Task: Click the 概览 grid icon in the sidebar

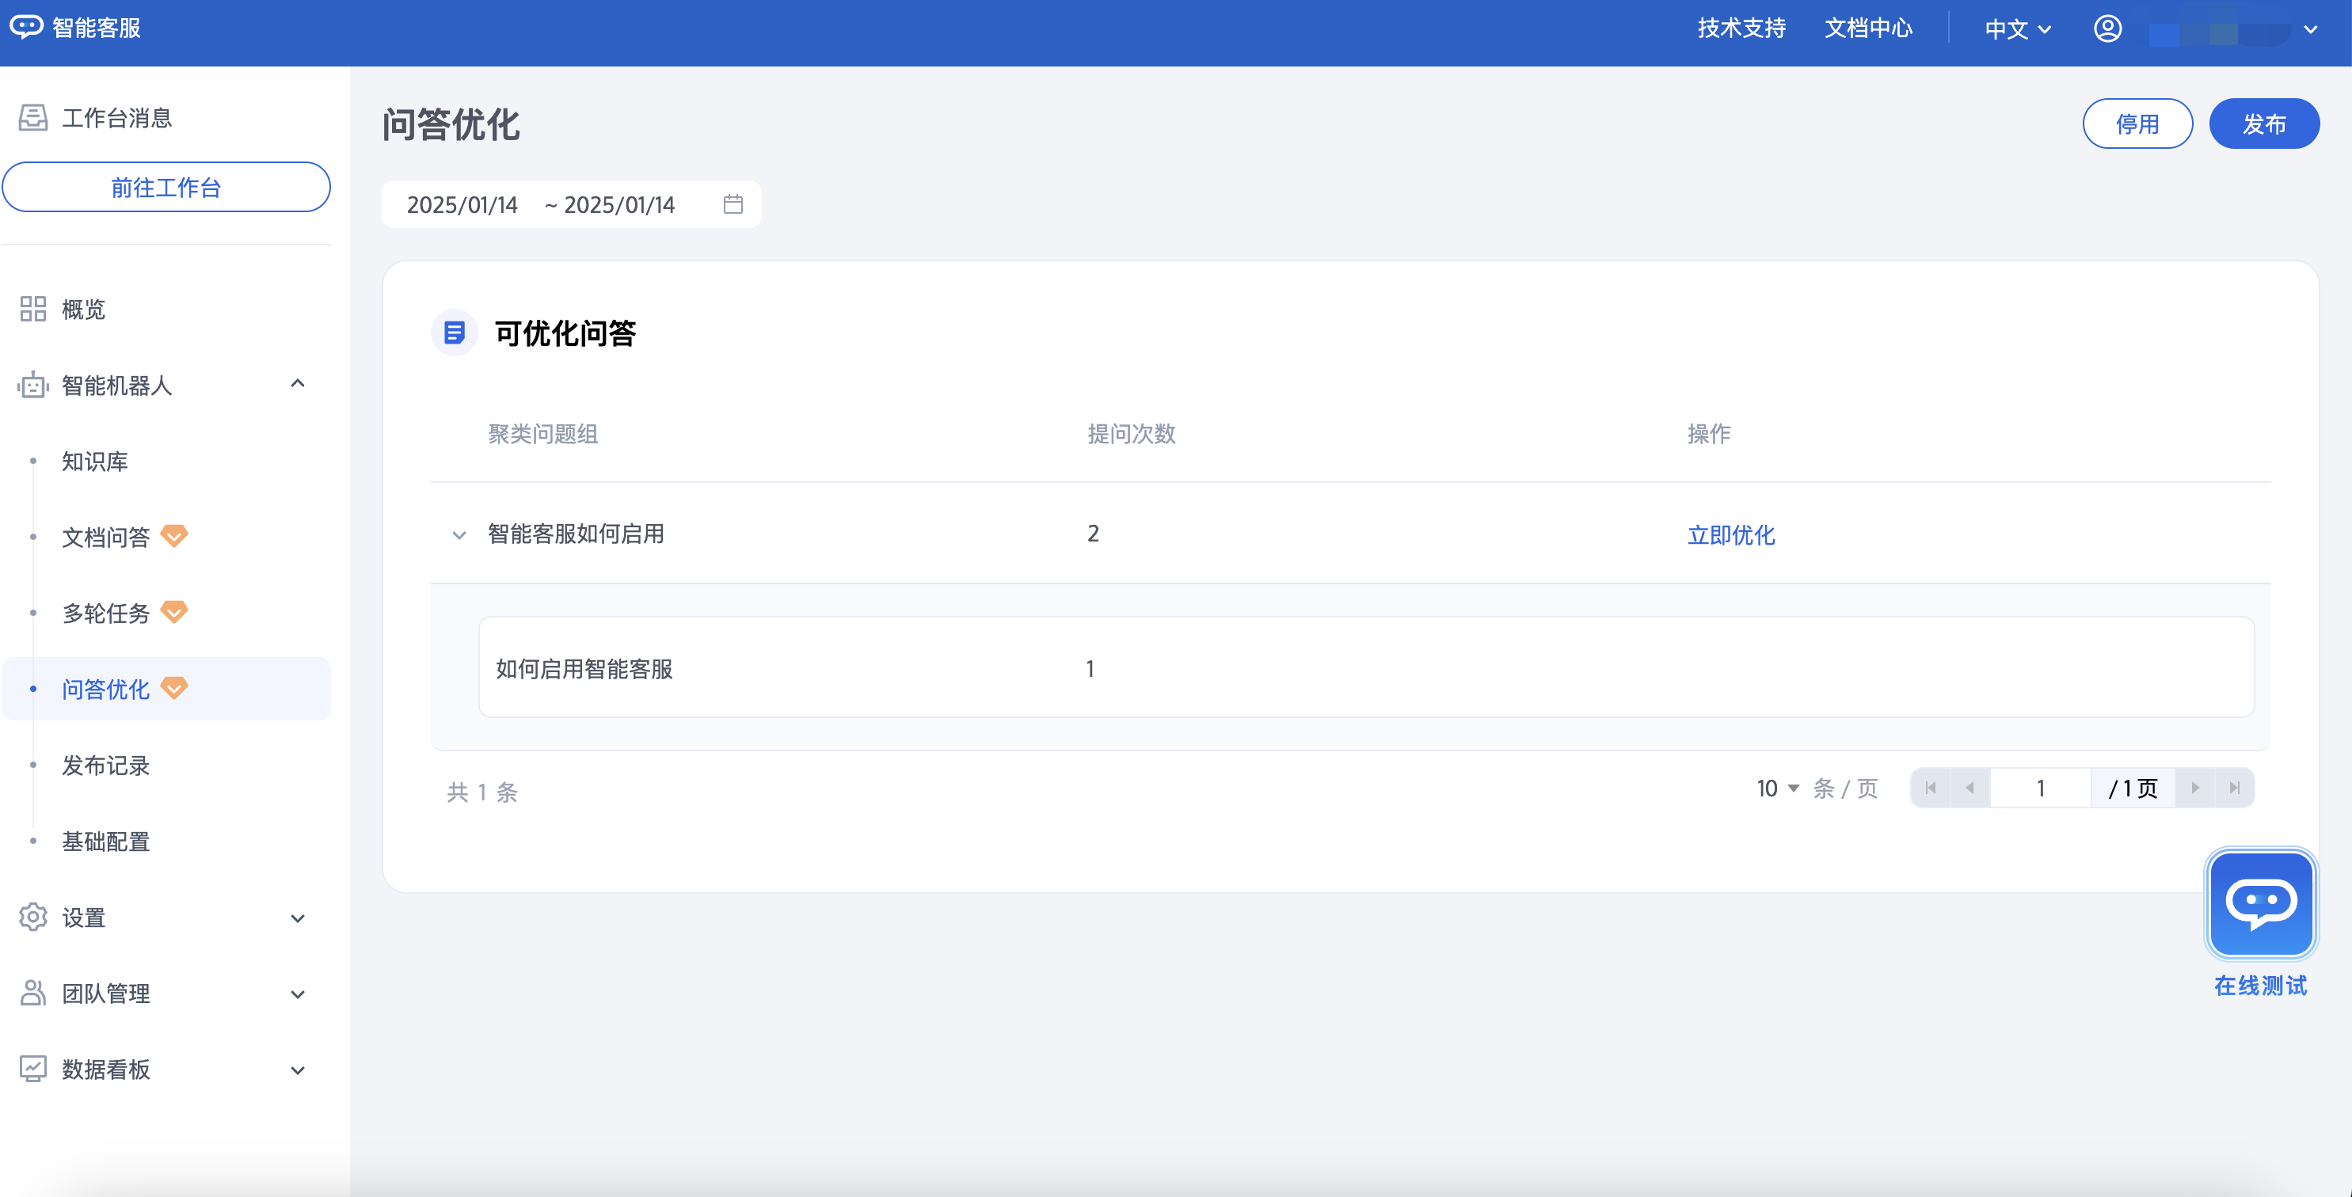Action: 33,310
